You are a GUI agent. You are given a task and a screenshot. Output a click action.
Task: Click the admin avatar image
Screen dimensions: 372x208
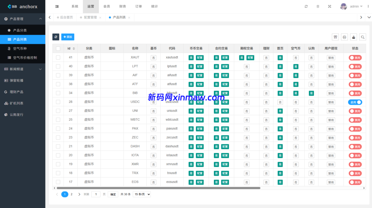click(343, 7)
